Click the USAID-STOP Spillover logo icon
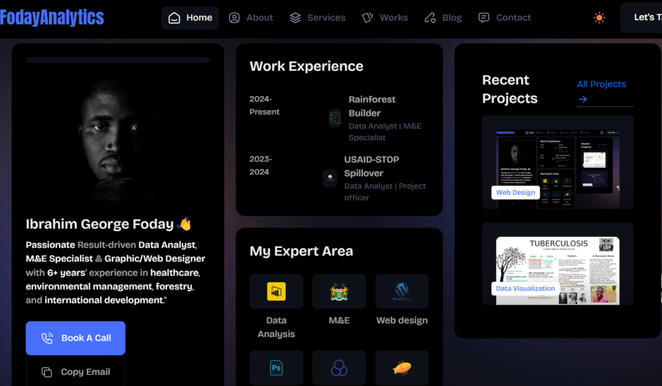Screen dimensions: 662x386 [x=330, y=178]
